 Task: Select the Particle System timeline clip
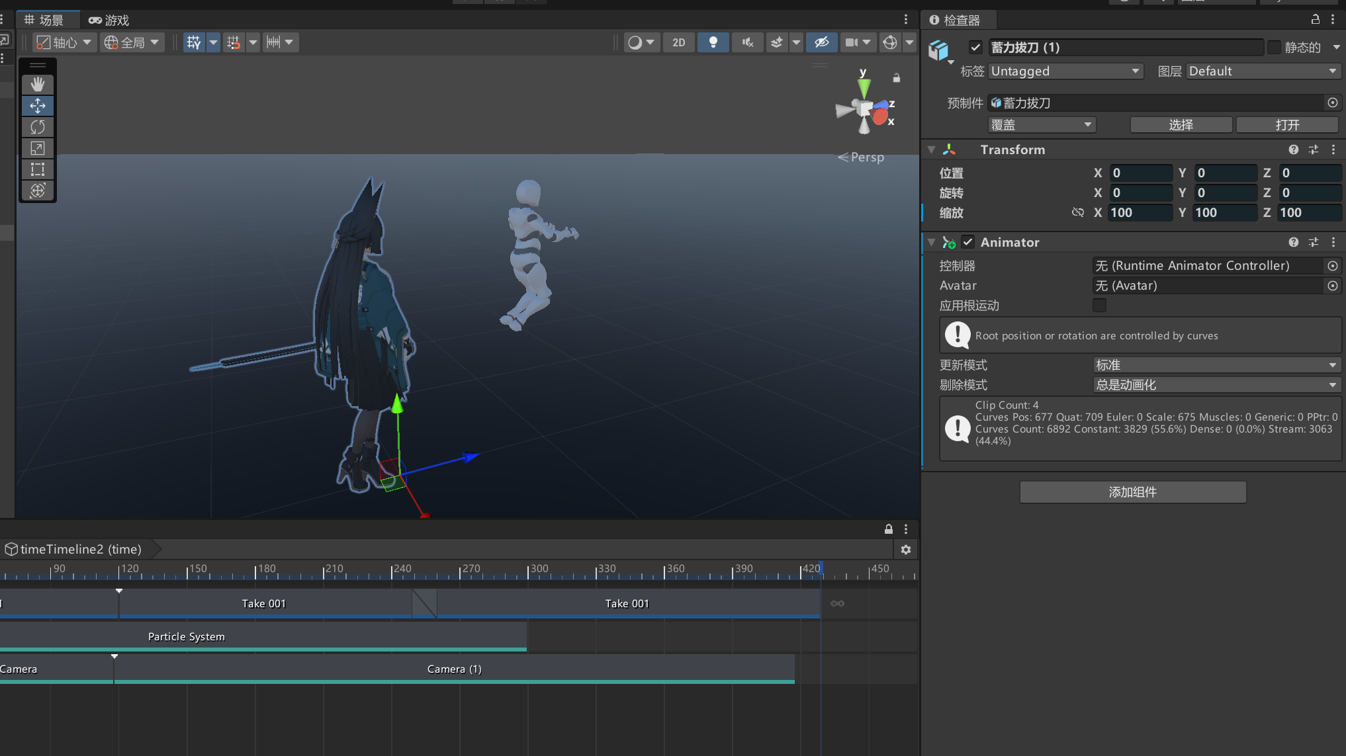click(187, 636)
